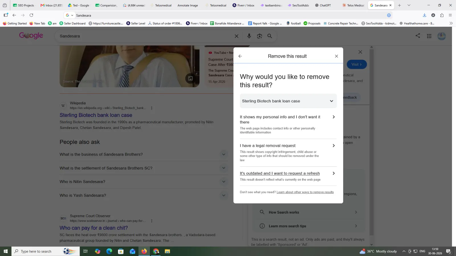Open File Explorer from taskbar
The height and width of the screenshot is (256, 456).
[167, 251]
